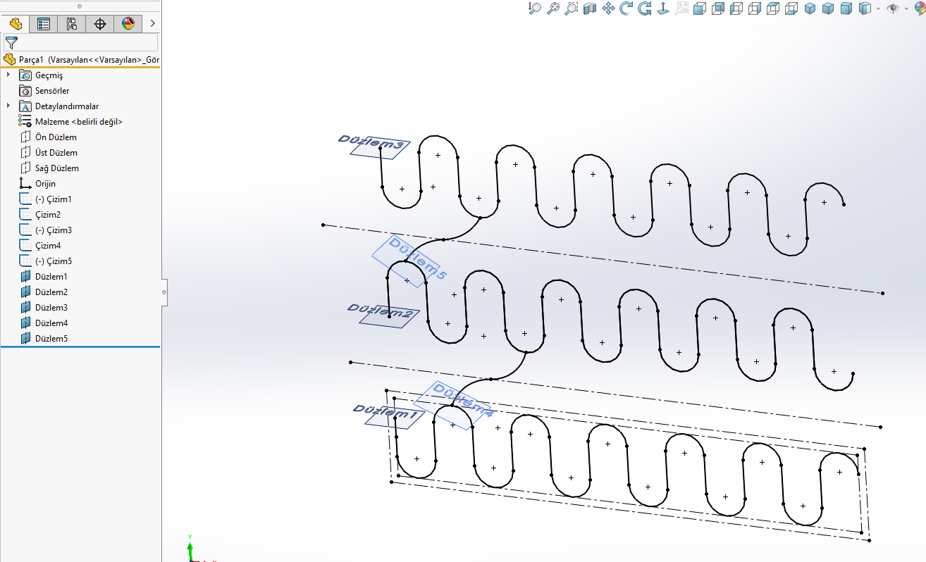Select the Pan view tool
The width and height of the screenshot is (926, 562).
click(608, 8)
